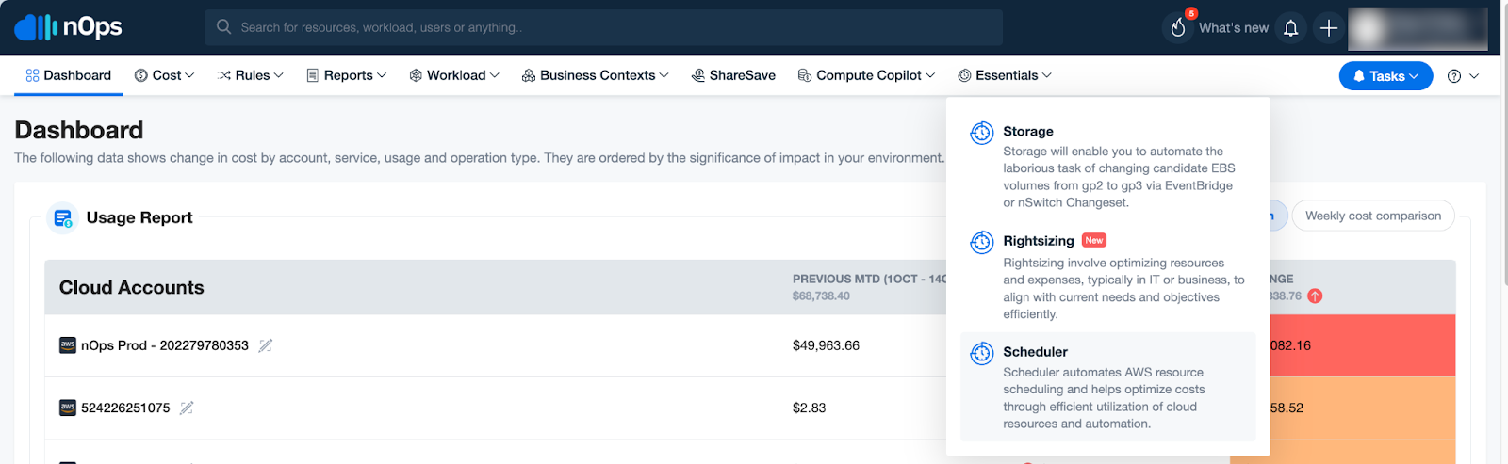Open the help question mark icon

tap(1454, 76)
